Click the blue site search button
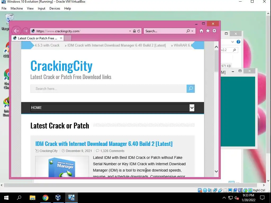Screen dimensions: 271x203 pos(191,89)
